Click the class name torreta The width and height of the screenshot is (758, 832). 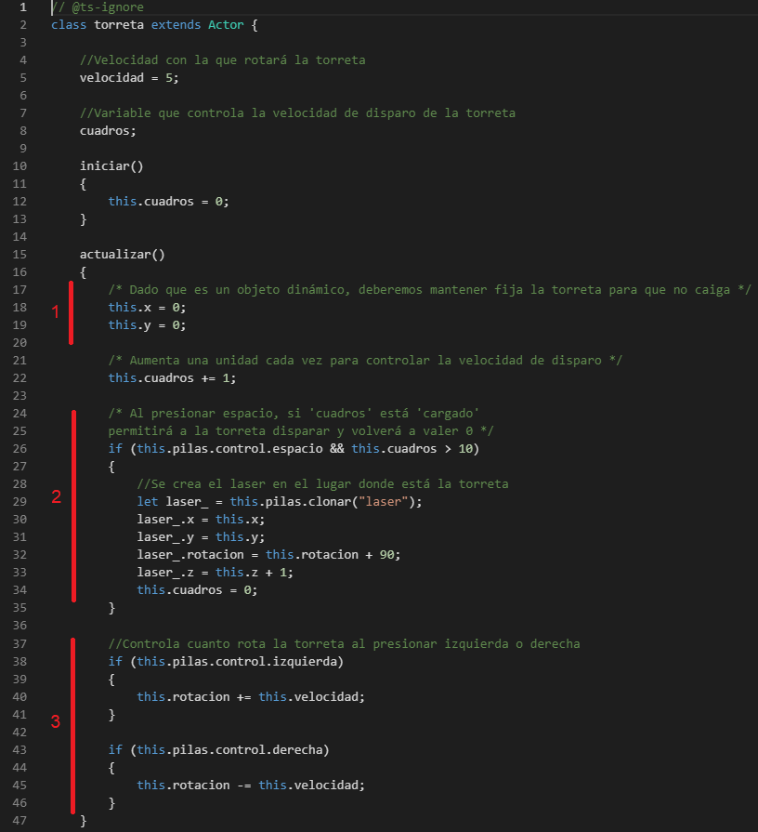coord(119,25)
